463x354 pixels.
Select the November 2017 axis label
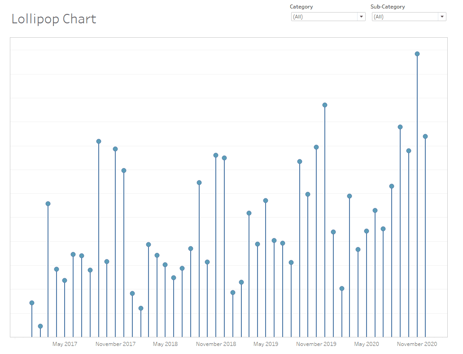115,344
